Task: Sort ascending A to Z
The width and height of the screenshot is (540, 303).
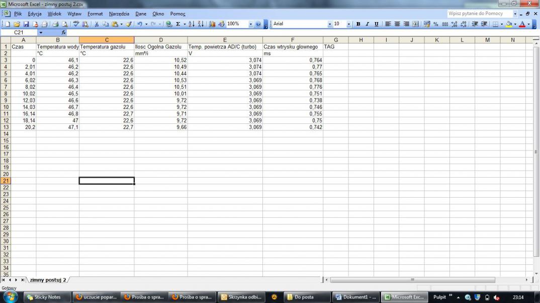Action: click(x=192, y=24)
